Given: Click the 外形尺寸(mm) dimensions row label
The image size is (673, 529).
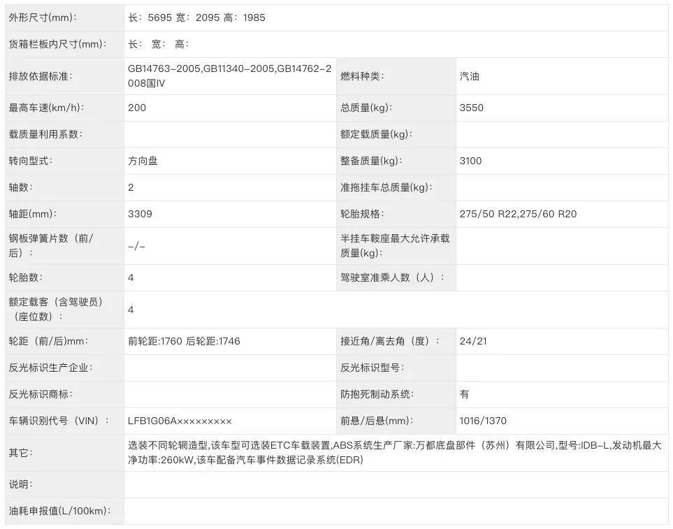Looking at the screenshot, I should pos(42,17).
